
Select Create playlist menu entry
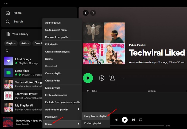[x=62, y=73]
